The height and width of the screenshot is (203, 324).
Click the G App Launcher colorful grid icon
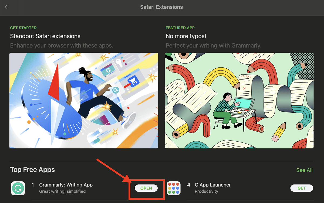coord(174,188)
